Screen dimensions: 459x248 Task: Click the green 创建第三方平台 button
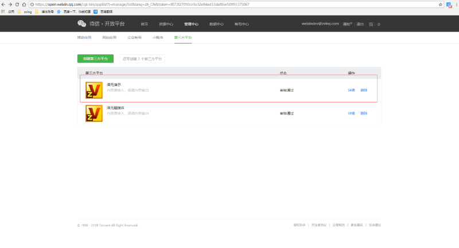click(x=95, y=59)
